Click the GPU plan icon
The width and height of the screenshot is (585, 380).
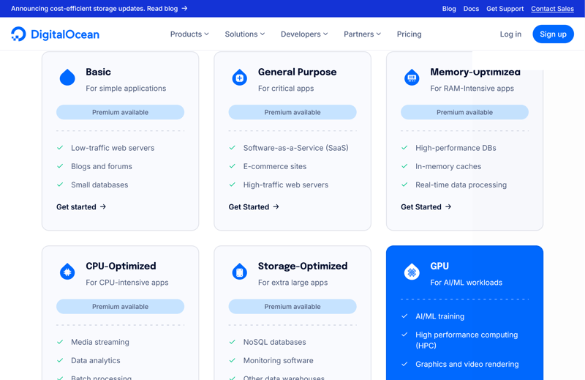pyautogui.click(x=412, y=272)
